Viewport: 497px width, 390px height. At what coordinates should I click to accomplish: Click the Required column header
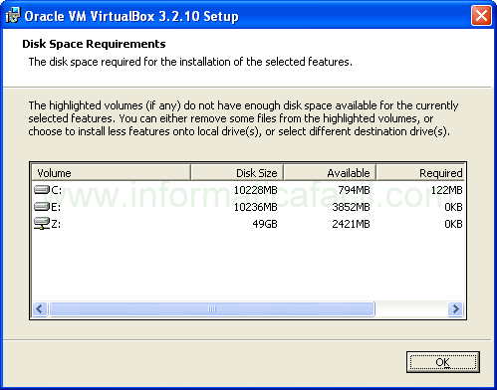420,173
